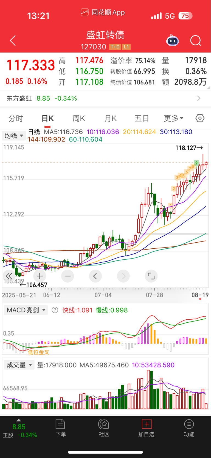Tap 转股价值 66.995 value

(144, 71)
